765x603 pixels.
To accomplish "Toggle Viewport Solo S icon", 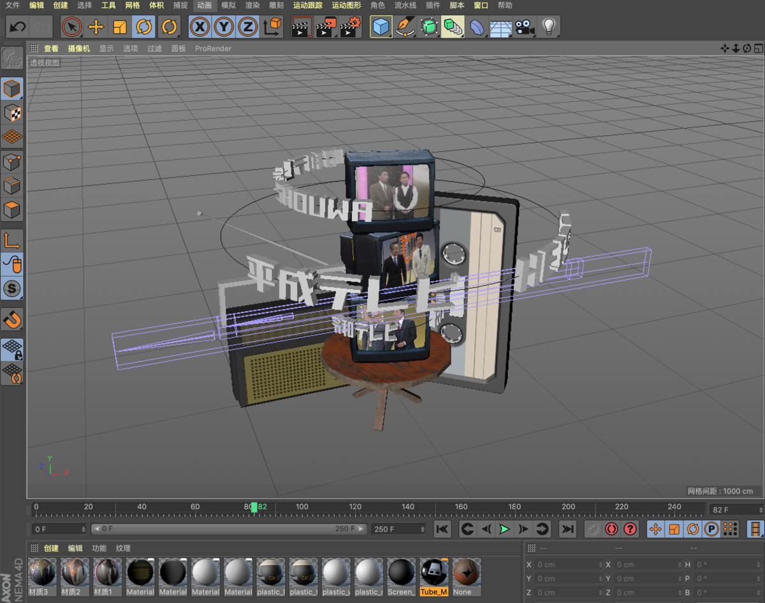I will click(x=12, y=289).
